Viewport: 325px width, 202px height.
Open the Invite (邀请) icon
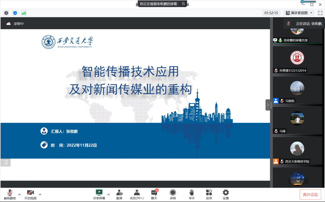tap(119, 195)
